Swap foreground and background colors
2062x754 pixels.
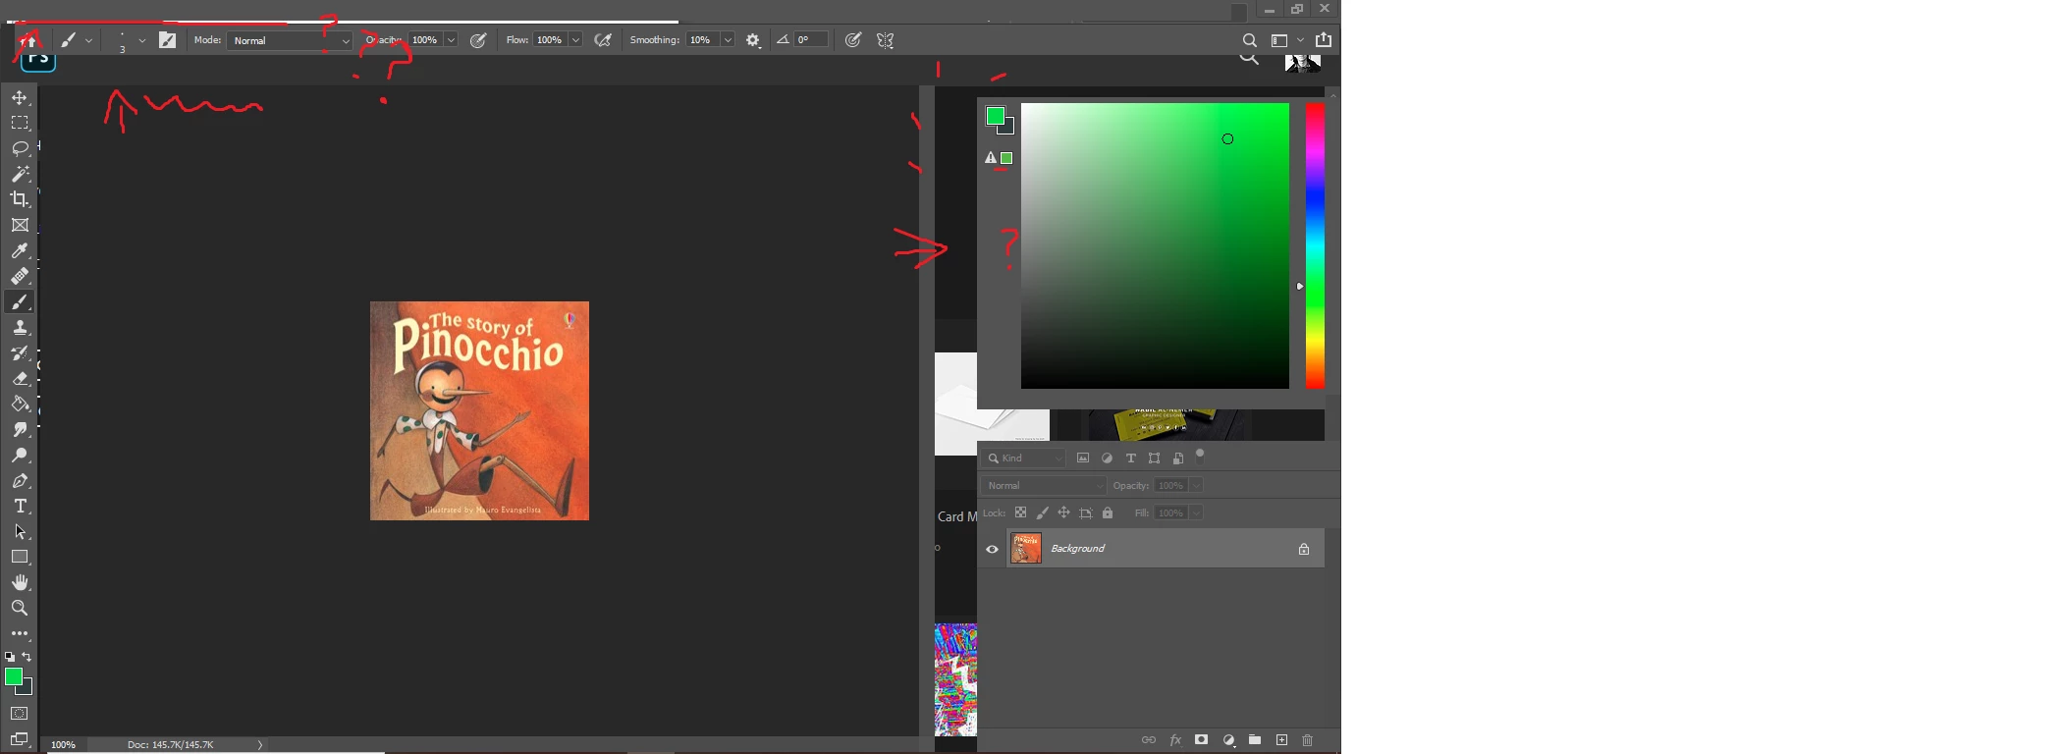(x=27, y=657)
